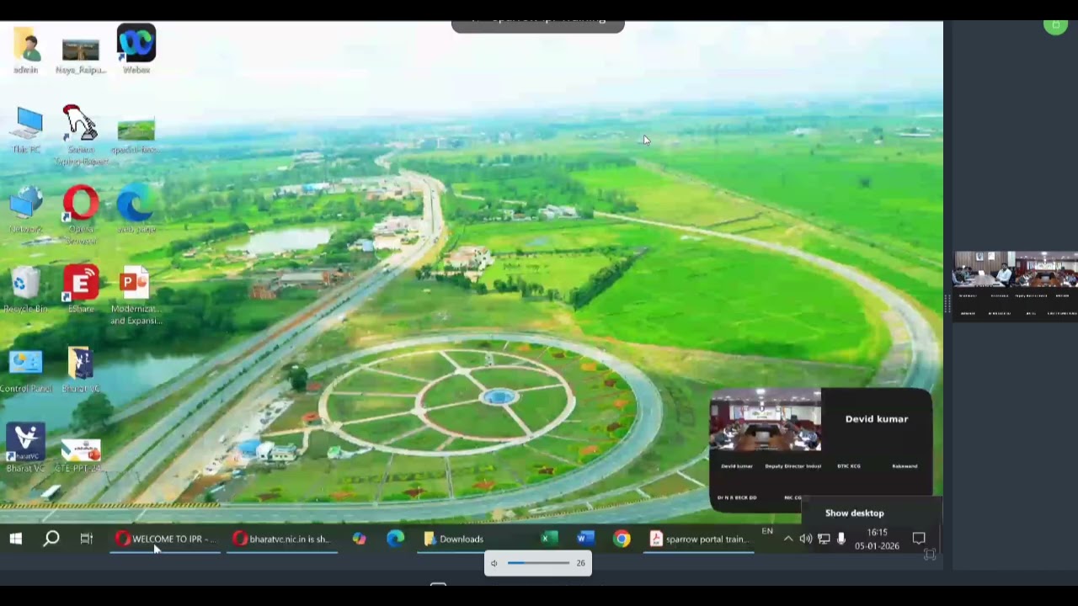Open the Modernization and Expansion PowerPoint file
This screenshot has width=1078, height=606.
click(x=136, y=295)
